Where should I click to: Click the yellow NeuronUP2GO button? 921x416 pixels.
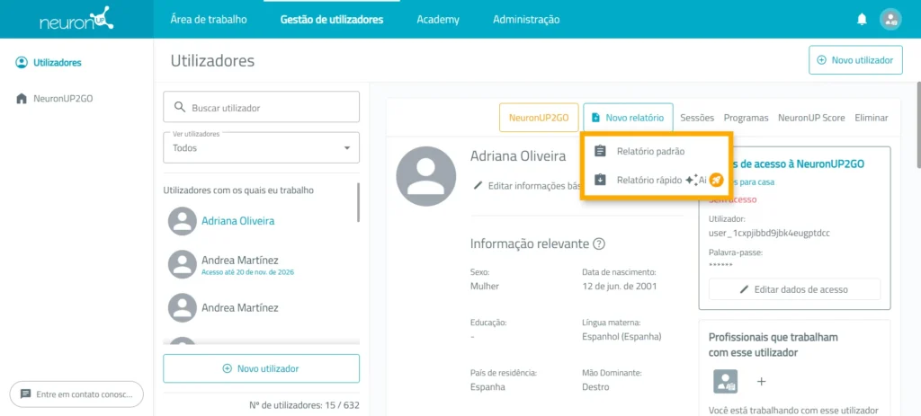pyautogui.click(x=539, y=118)
